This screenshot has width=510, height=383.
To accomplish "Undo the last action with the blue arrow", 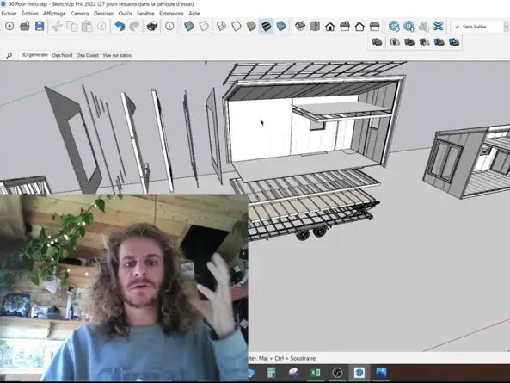I will [120, 26].
